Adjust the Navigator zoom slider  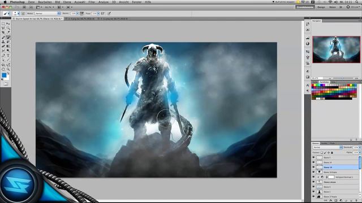343,78
